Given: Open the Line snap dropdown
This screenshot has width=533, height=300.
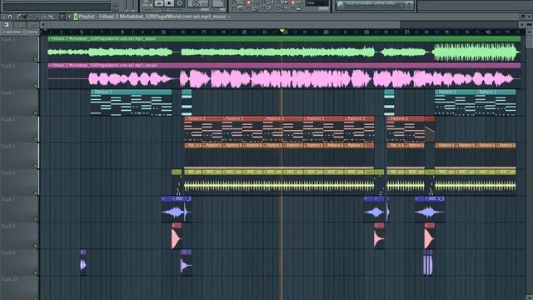Looking at the screenshot, I should (316, 3).
